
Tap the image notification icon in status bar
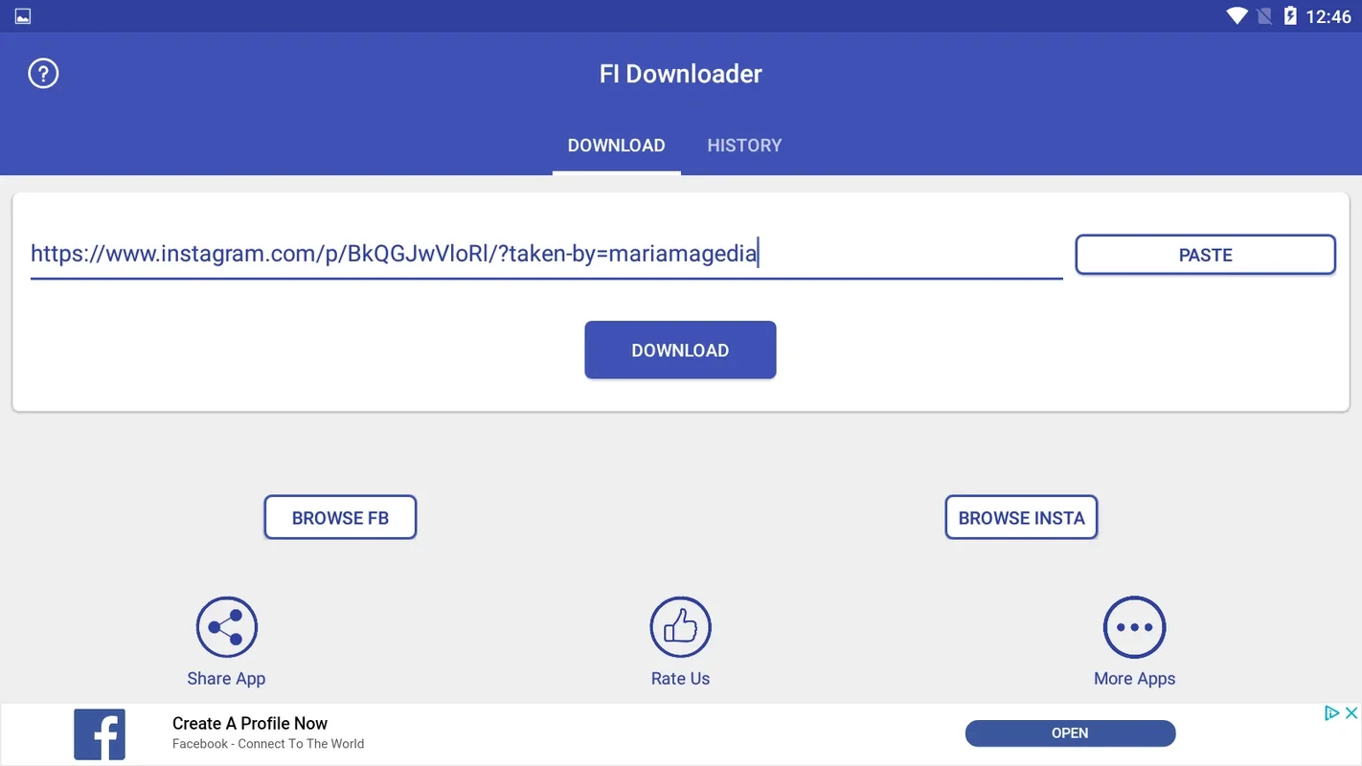click(x=23, y=16)
